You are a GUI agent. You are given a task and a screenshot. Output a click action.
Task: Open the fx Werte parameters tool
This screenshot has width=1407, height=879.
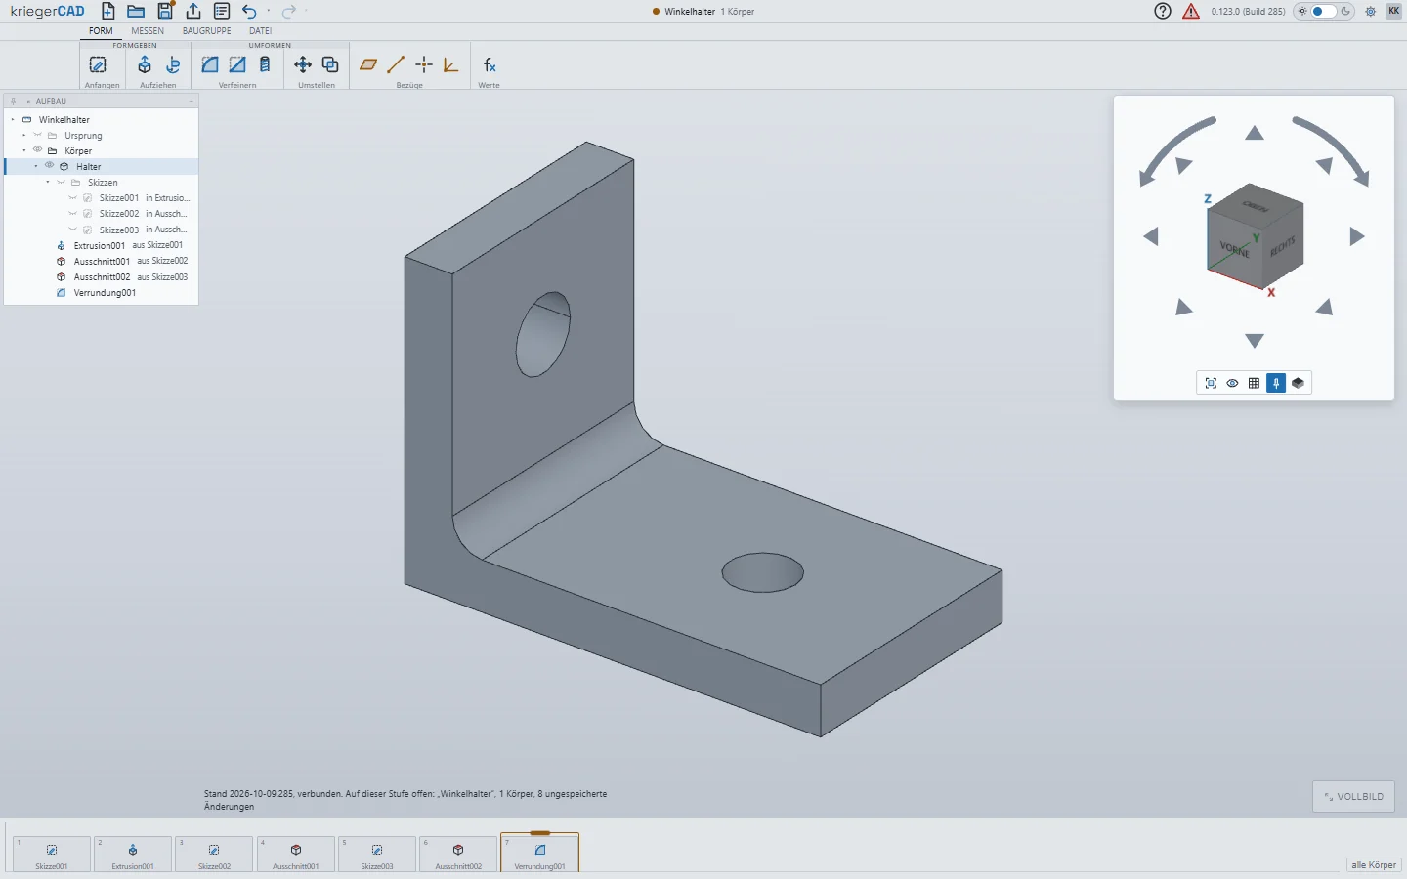tap(490, 65)
